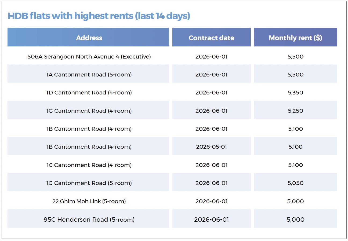Select the "Contract date" column header
This screenshot has width=348, height=241.
tap(211, 37)
